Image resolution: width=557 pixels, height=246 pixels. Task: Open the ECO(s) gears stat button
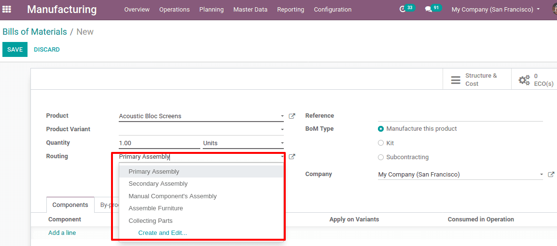(x=534, y=80)
